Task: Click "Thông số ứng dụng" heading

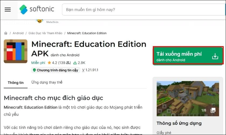Action: pyautogui.click(x=179, y=123)
